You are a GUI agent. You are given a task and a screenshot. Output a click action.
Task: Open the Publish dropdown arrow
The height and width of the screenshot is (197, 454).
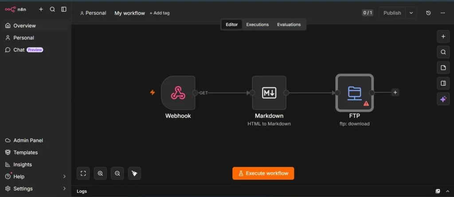411,13
